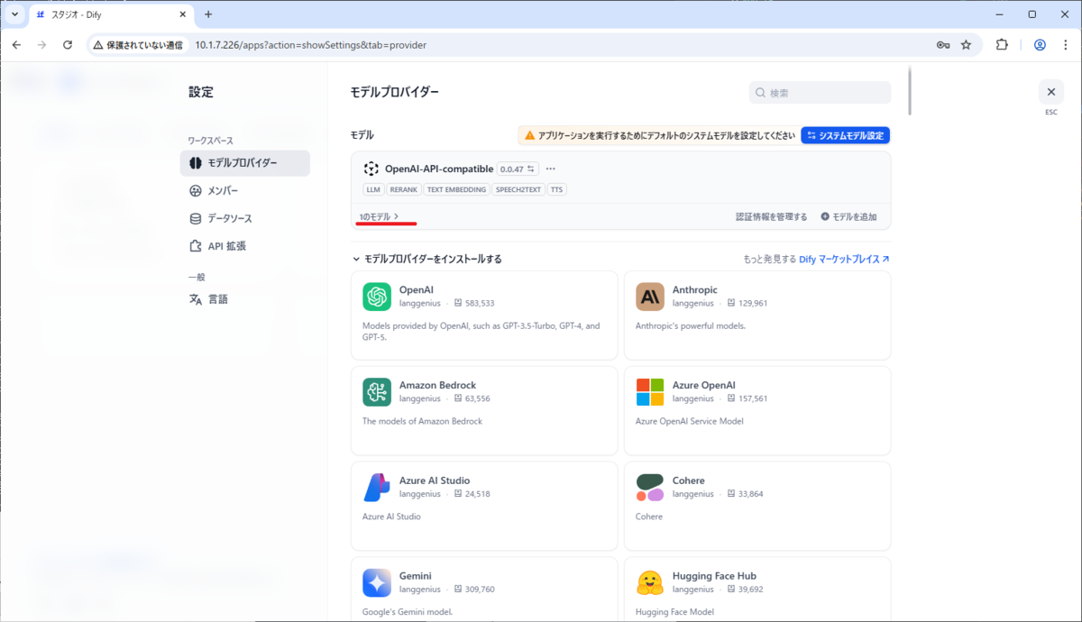Click システムモデル設定 button
Screen dimensions: 1082x622
pos(846,135)
